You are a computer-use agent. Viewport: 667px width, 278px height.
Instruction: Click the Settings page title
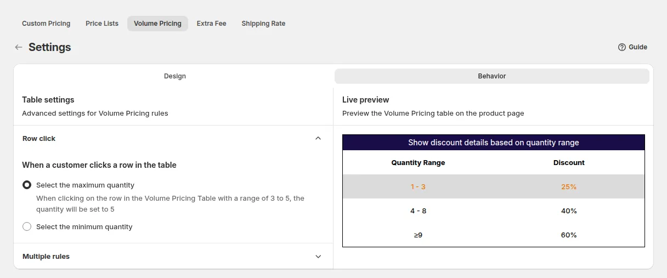coord(50,47)
